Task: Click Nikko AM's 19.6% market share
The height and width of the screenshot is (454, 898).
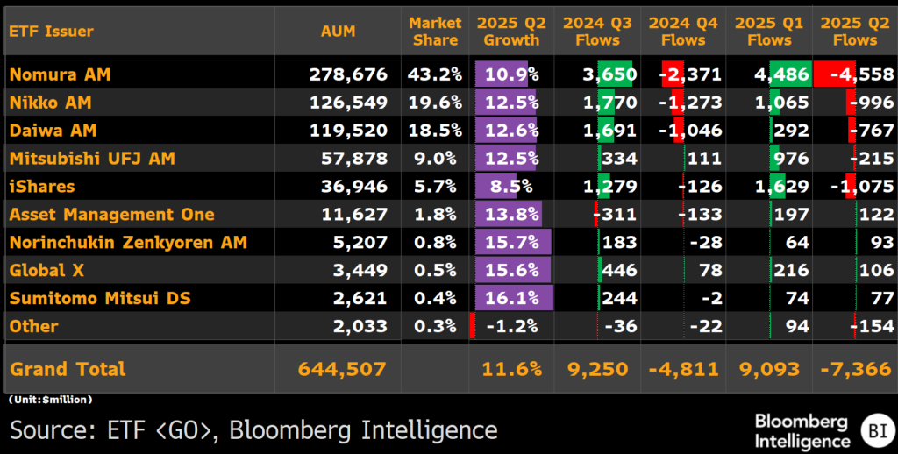Action: pyautogui.click(x=435, y=103)
